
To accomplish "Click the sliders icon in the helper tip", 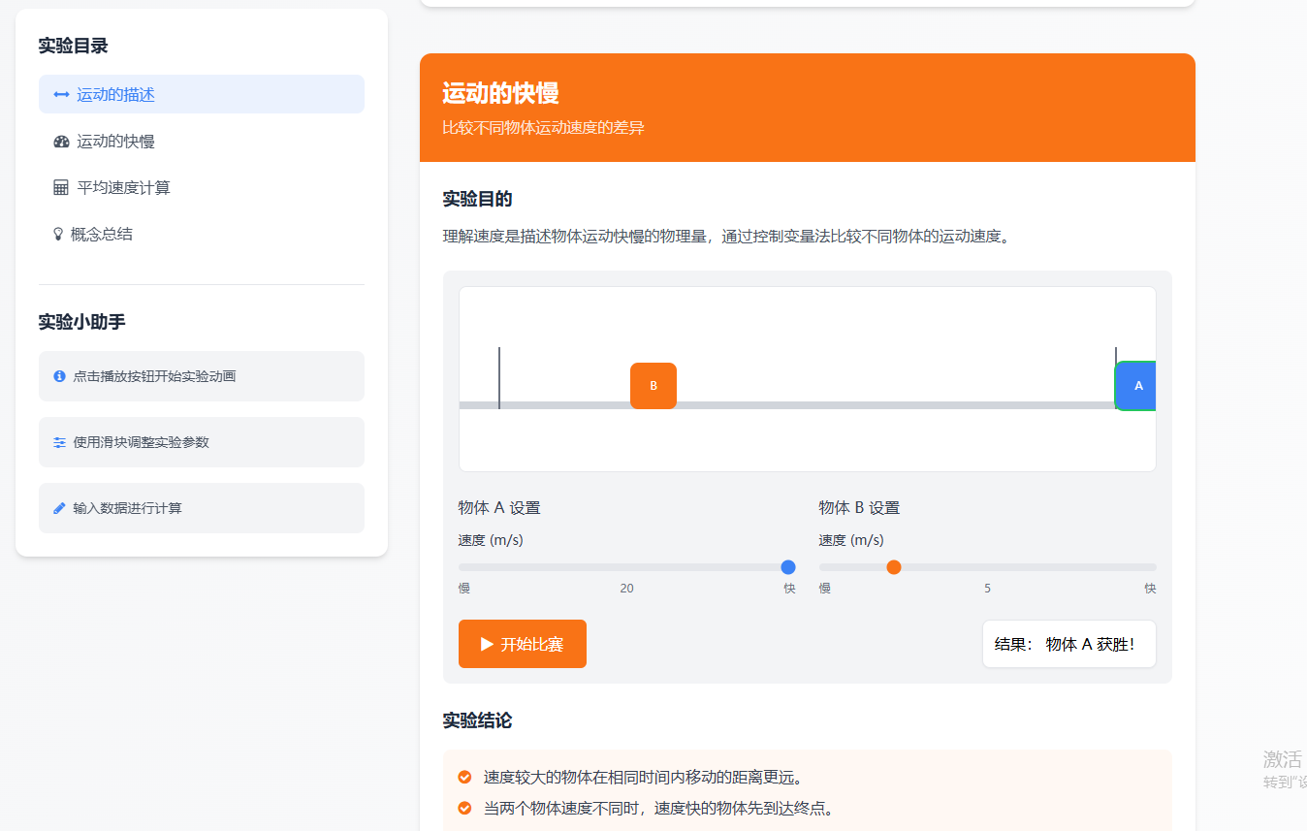I will click(59, 442).
